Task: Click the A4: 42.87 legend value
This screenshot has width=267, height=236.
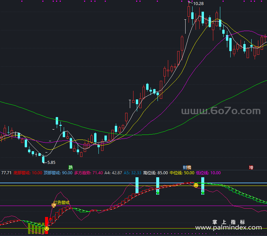Action: click(x=113, y=173)
